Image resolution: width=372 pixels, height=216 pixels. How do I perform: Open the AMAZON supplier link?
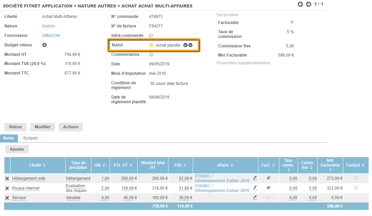51,36
